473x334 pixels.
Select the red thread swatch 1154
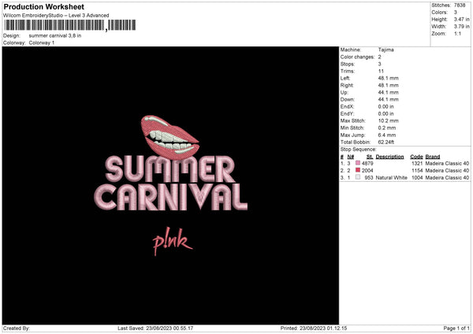(358, 170)
